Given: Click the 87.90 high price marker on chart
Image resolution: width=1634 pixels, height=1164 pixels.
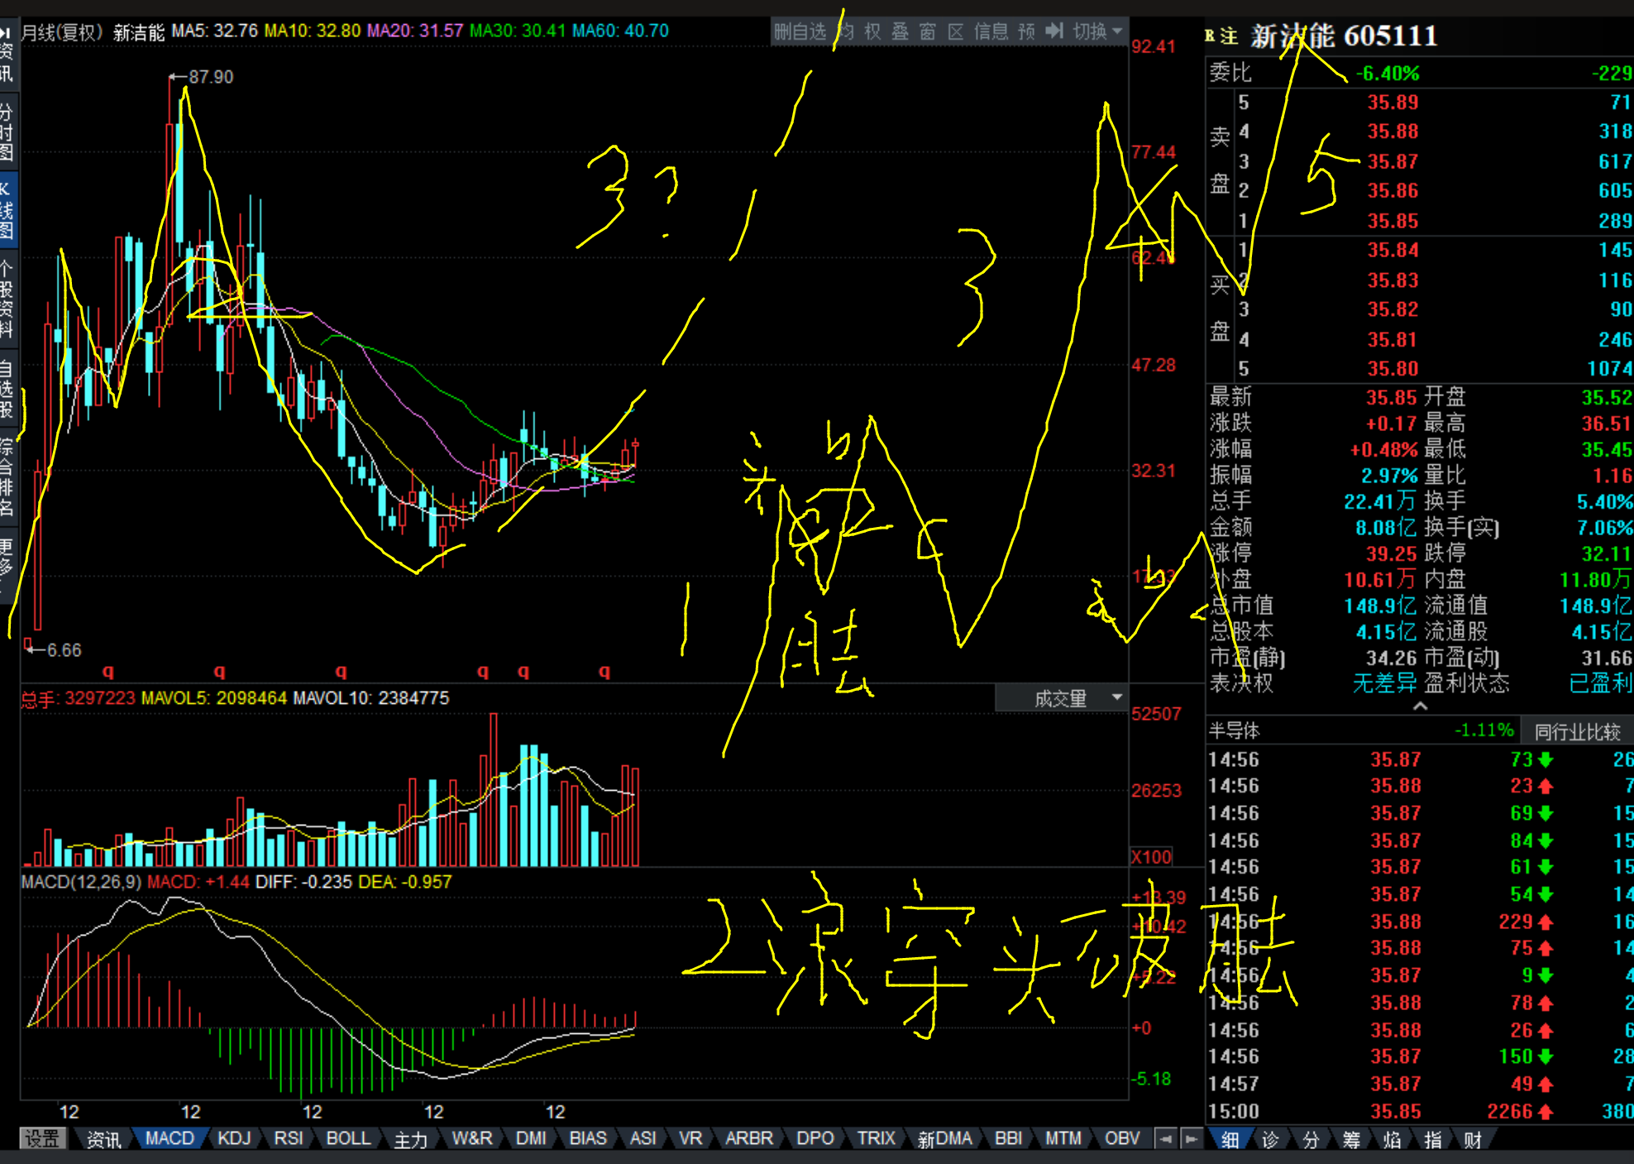Looking at the screenshot, I should click(x=210, y=77).
